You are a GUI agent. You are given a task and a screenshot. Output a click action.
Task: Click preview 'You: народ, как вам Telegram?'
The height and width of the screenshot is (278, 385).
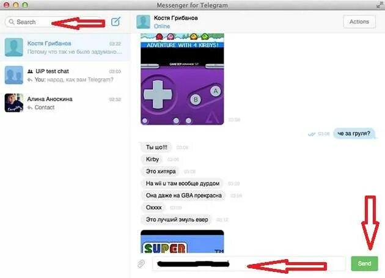click(74, 79)
